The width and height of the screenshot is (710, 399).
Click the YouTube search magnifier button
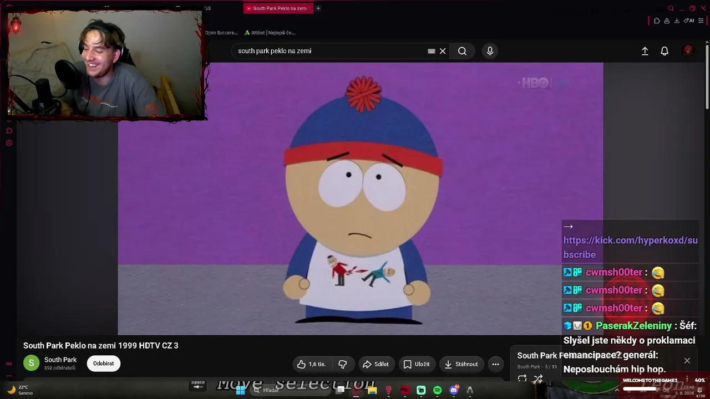(462, 51)
